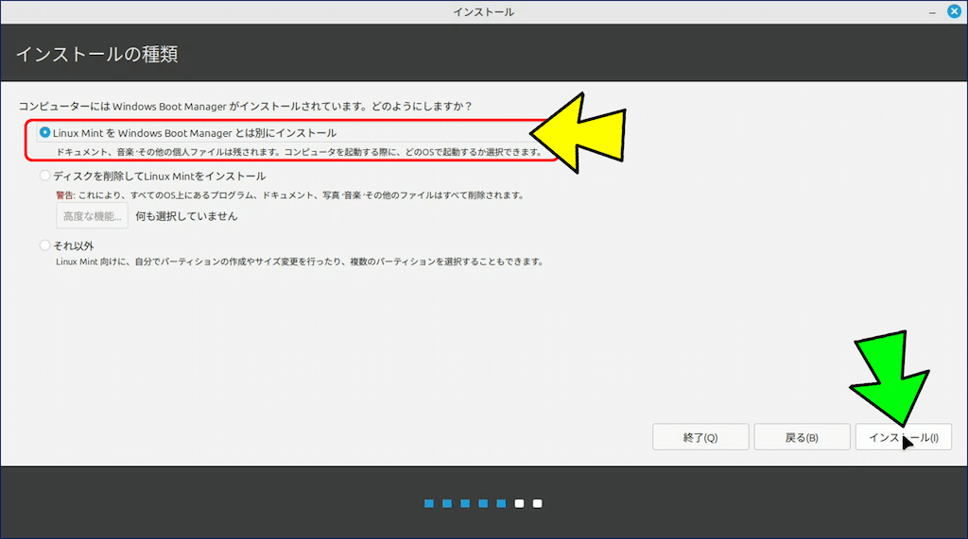Viewport: 968px width, 539px height.
Task: Start installation with the インストール(I) button
Action: click(x=903, y=437)
